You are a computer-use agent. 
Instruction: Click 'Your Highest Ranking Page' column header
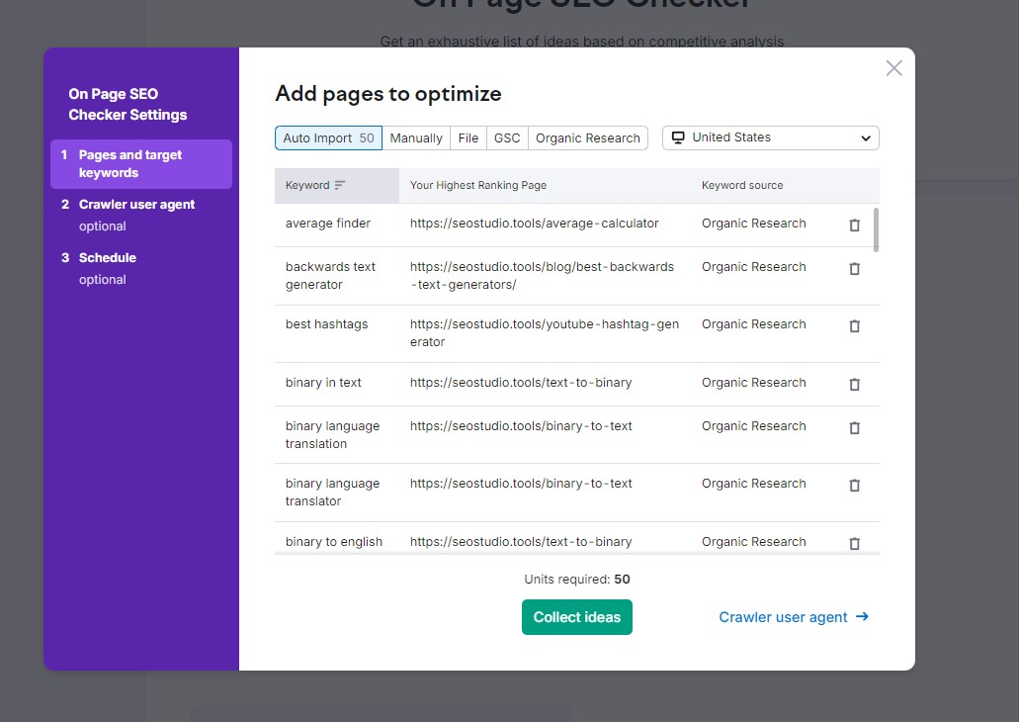(477, 185)
